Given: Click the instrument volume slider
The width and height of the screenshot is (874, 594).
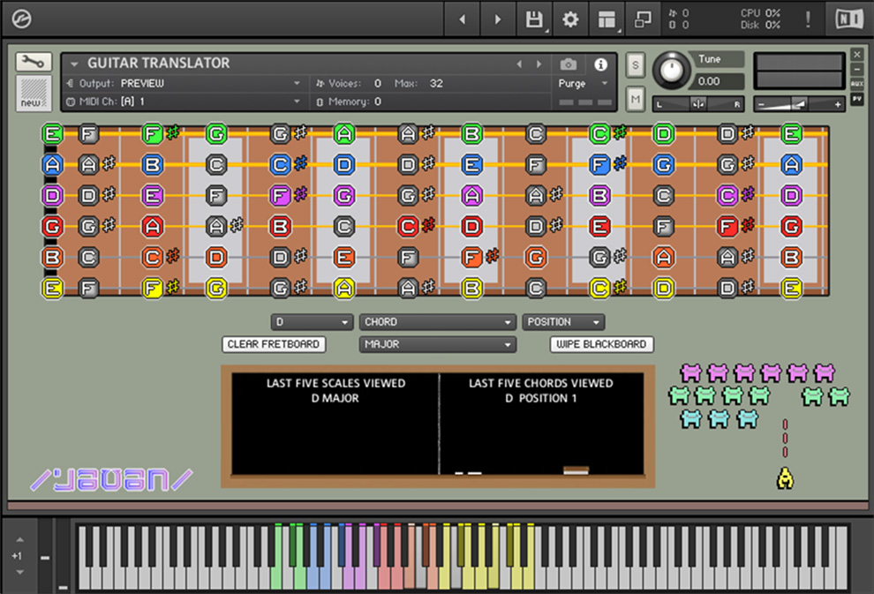Looking at the screenshot, I should [x=799, y=104].
